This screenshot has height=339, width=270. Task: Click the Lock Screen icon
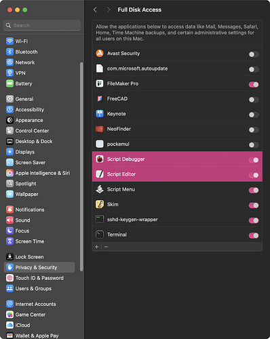9,257
